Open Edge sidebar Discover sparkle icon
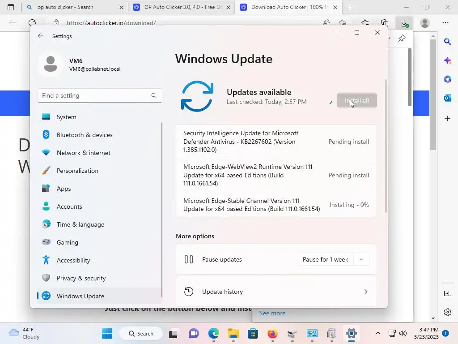This screenshot has height=344, width=458. (x=447, y=60)
